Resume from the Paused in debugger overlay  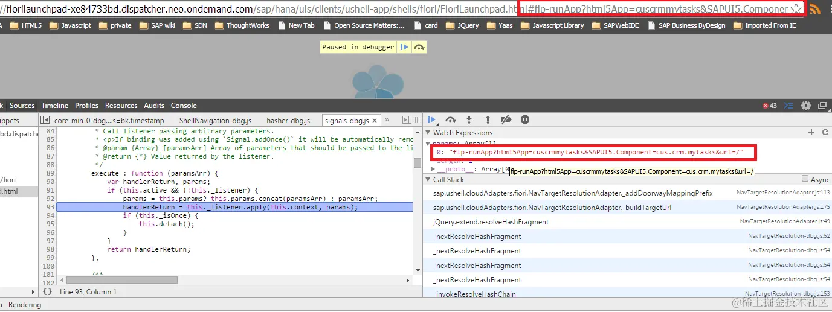pyautogui.click(x=404, y=47)
